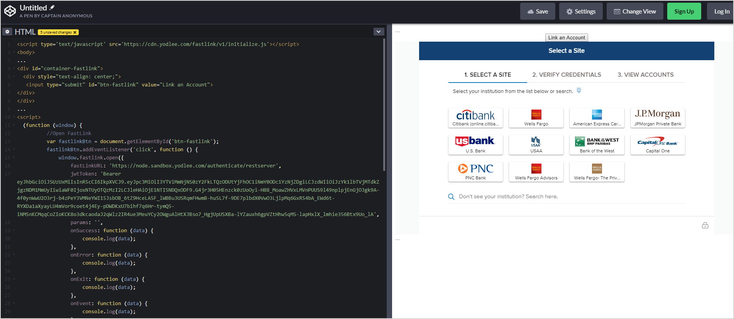Select Wells Fargo institution tile
Image resolution: width=734 pixels, height=319 pixels.
point(536,118)
